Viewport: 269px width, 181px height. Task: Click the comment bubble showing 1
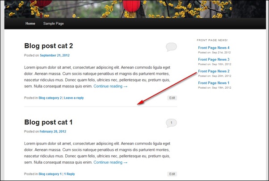tap(171, 123)
